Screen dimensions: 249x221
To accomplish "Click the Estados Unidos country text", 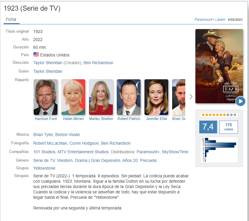I will pos(55,55).
